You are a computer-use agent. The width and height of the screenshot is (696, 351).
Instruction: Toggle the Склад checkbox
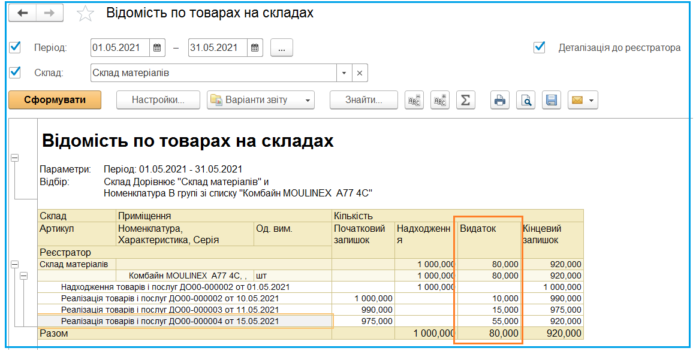point(15,72)
